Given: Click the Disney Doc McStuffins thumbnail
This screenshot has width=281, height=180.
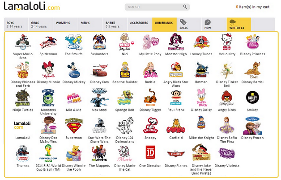Looking at the screenshot, I should [x=48, y=125].
